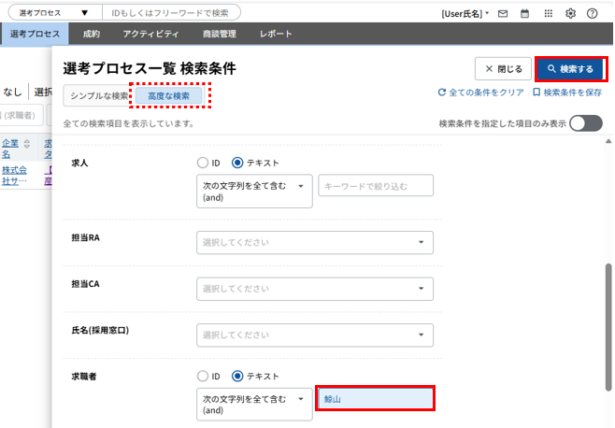
Task: Open the 氏名(採用窓口) dropdown
Action: point(315,335)
